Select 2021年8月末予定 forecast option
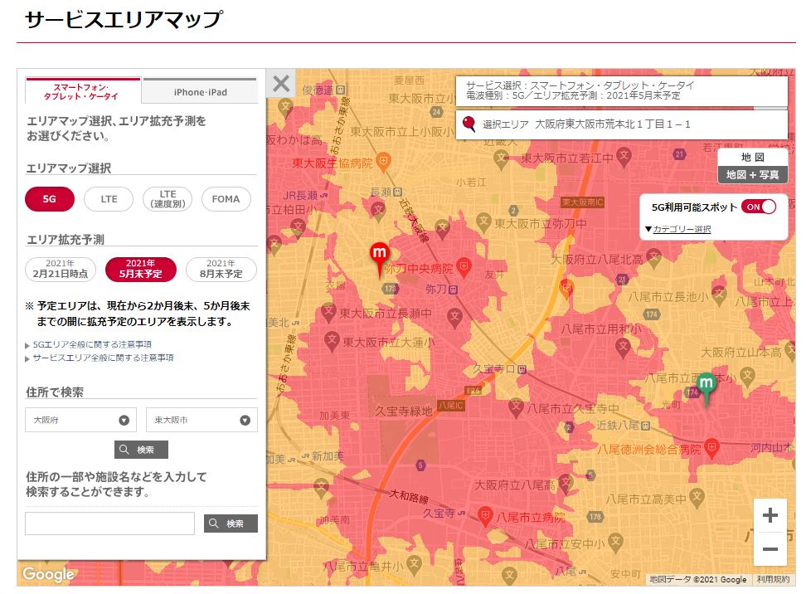Viewport: 806px width, 594px height. point(221,270)
